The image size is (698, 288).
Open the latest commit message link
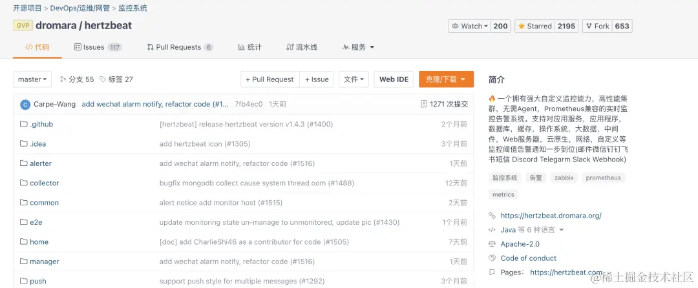click(x=155, y=105)
